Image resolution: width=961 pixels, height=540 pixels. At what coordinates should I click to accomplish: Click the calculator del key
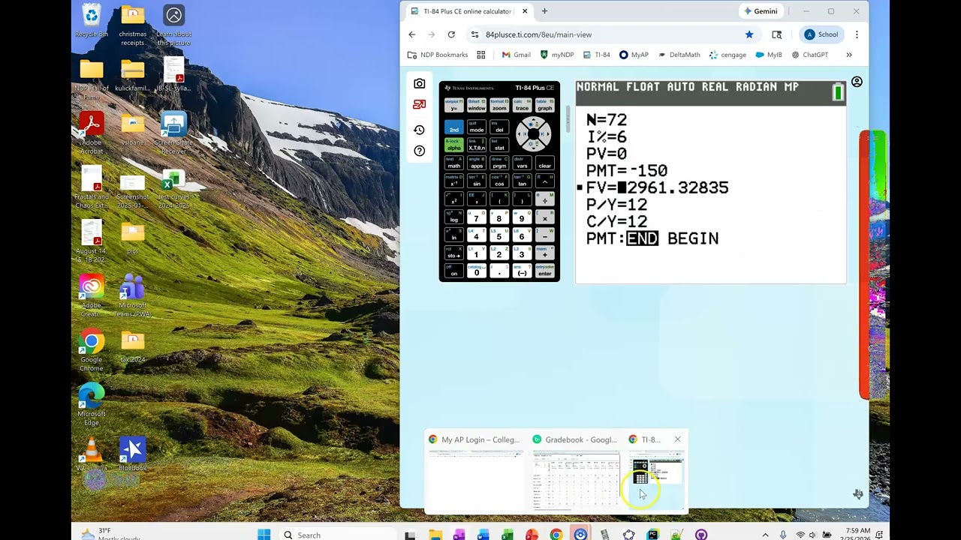click(499, 127)
